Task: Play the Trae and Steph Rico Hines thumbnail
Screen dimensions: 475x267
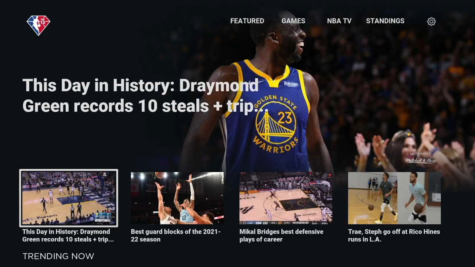Action: coord(394,198)
